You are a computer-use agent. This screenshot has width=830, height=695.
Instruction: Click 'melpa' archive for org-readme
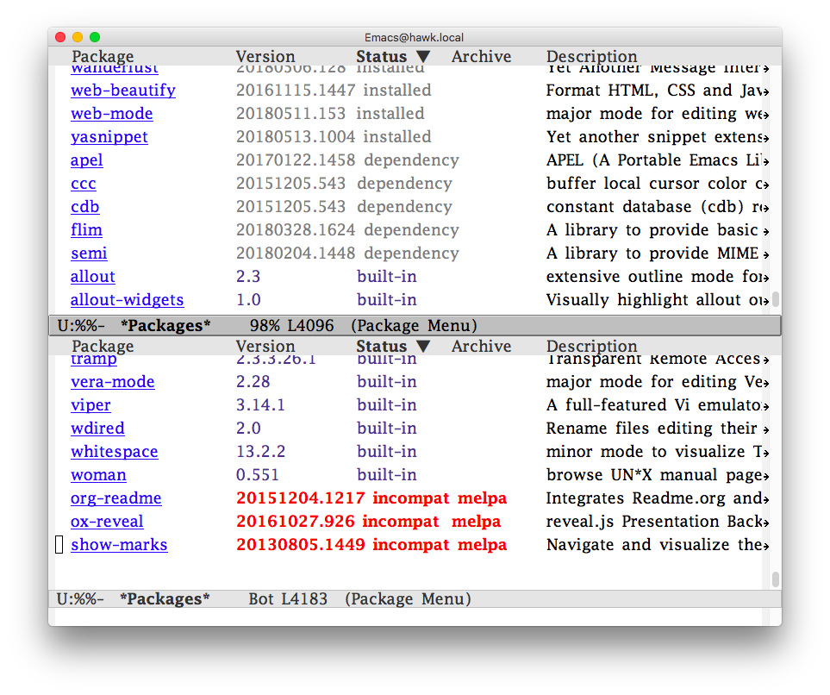coord(482,498)
